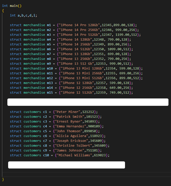171x186 pixels.
Task: Click customer number 345093 on c3 line
Action: point(90,122)
